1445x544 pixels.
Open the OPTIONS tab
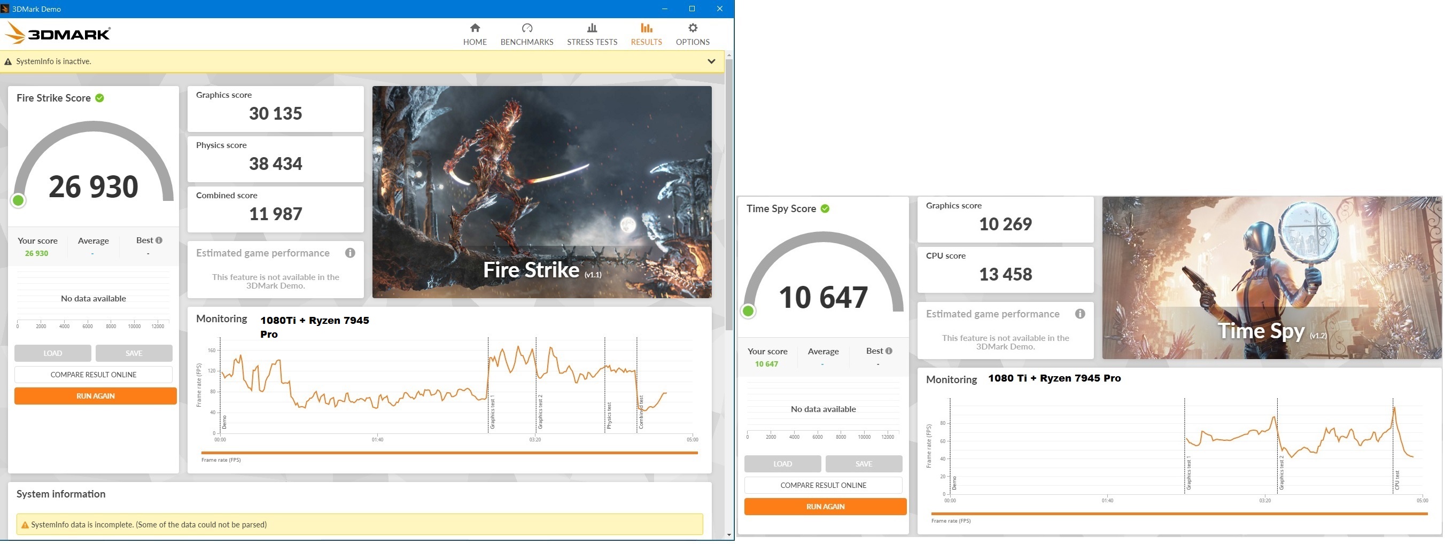pyautogui.click(x=693, y=35)
